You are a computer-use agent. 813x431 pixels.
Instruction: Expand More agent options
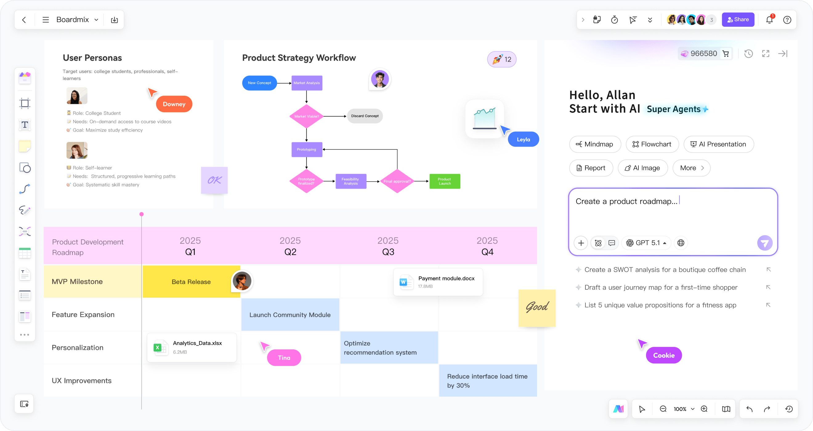click(x=691, y=168)
